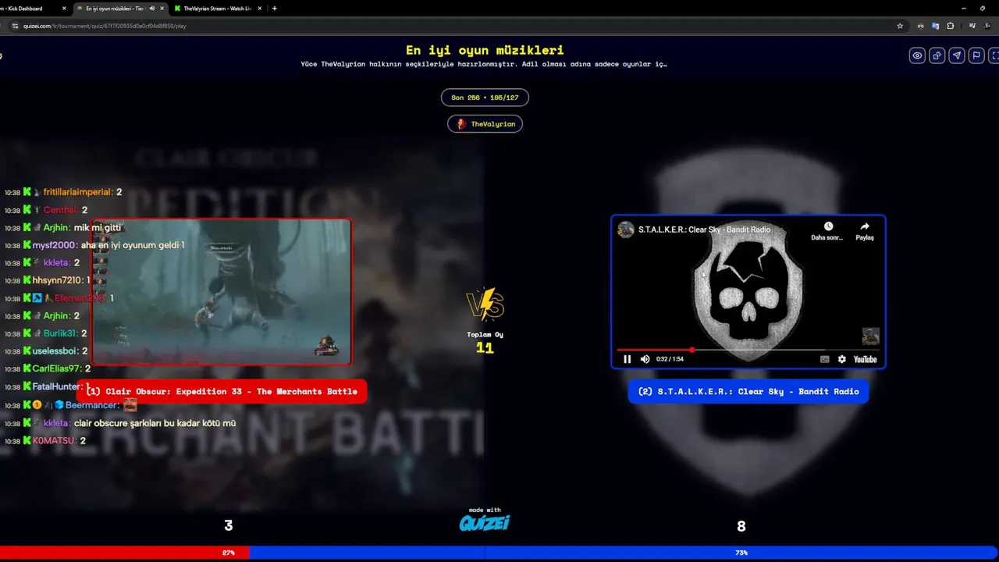Open YouTube player settings gear
999x562 pixels.
click(841, 359)
